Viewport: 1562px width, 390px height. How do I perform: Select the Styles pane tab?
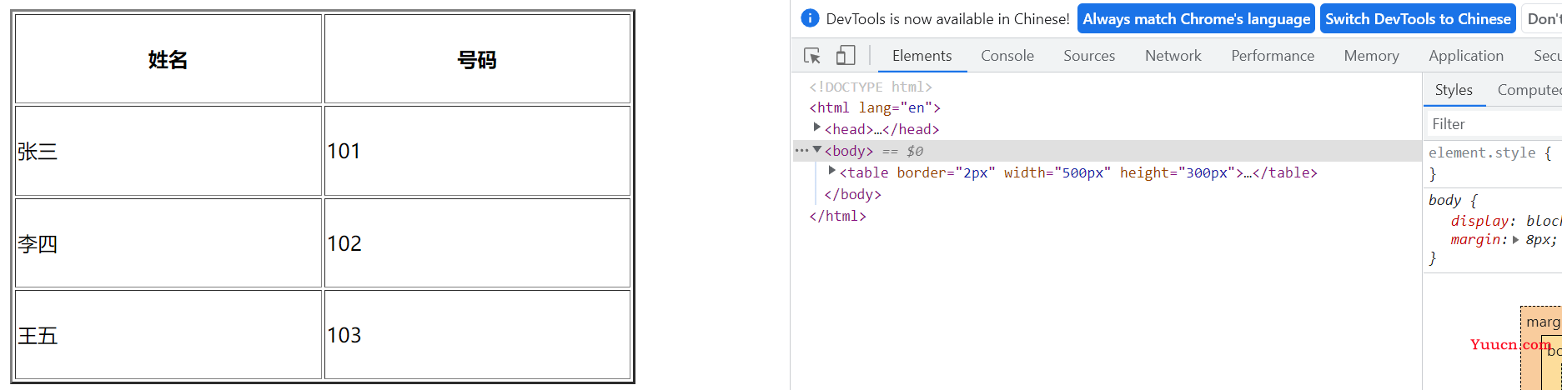[x=1454, y=90]
